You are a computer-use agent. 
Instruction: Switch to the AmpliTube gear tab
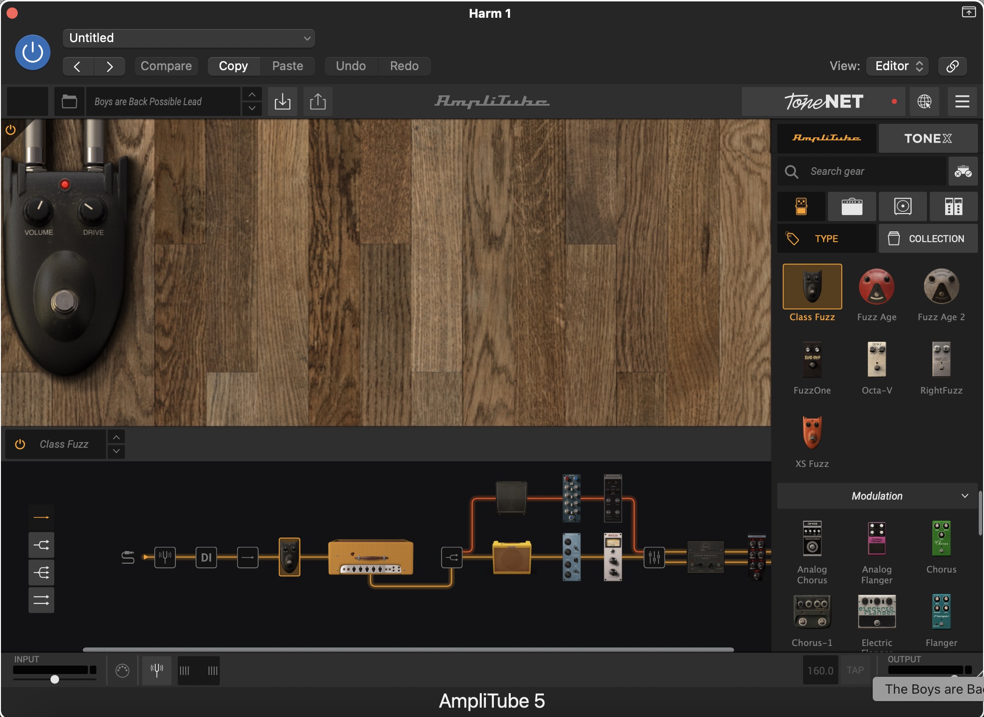click(x=826, y=138)
